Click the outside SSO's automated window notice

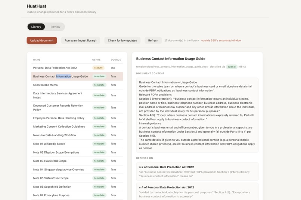click(x=221, y=40)
